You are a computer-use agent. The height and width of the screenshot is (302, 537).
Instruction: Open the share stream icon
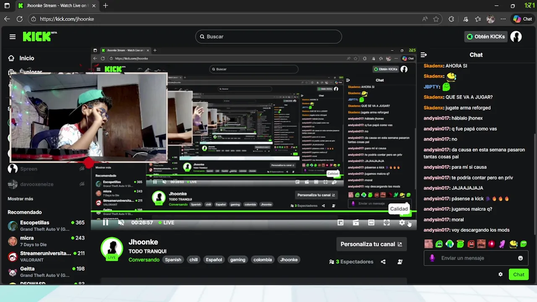tap(383, 262)
